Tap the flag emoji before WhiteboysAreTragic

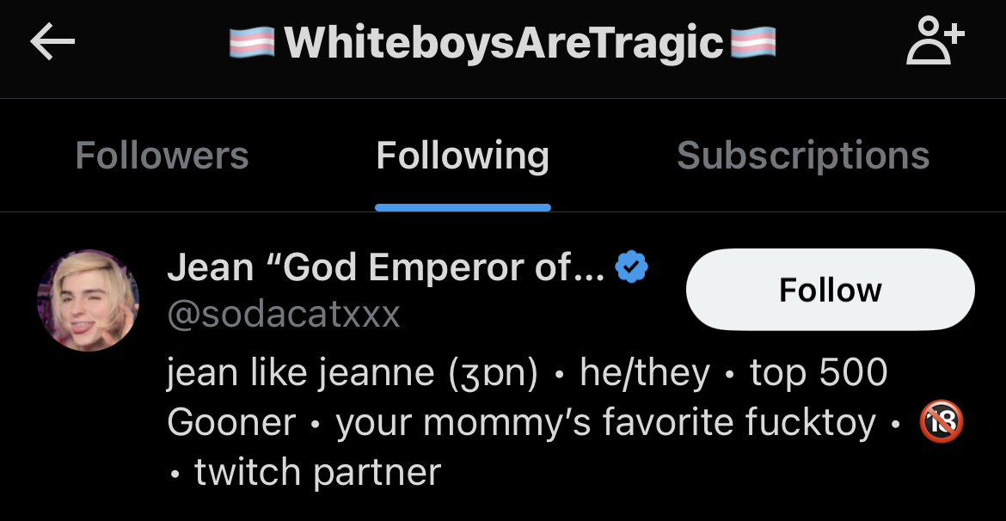252,43
